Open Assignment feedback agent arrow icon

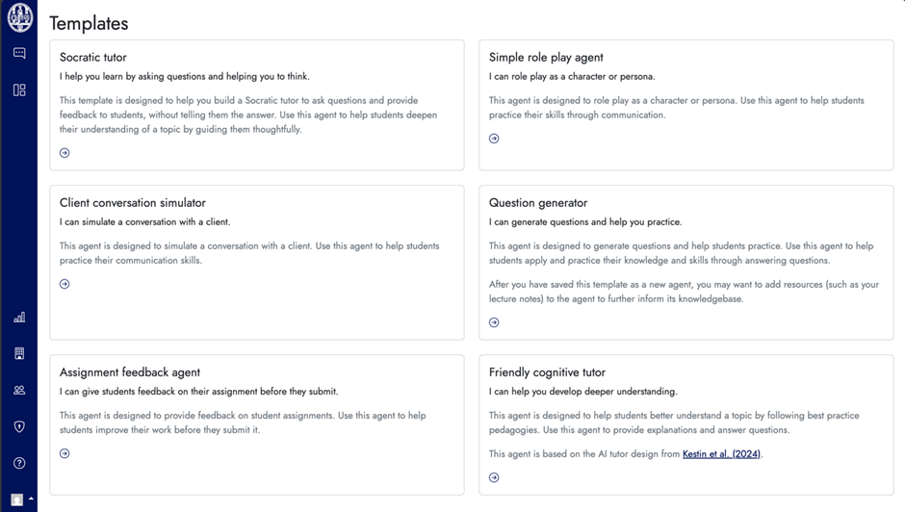pos(65,453)
